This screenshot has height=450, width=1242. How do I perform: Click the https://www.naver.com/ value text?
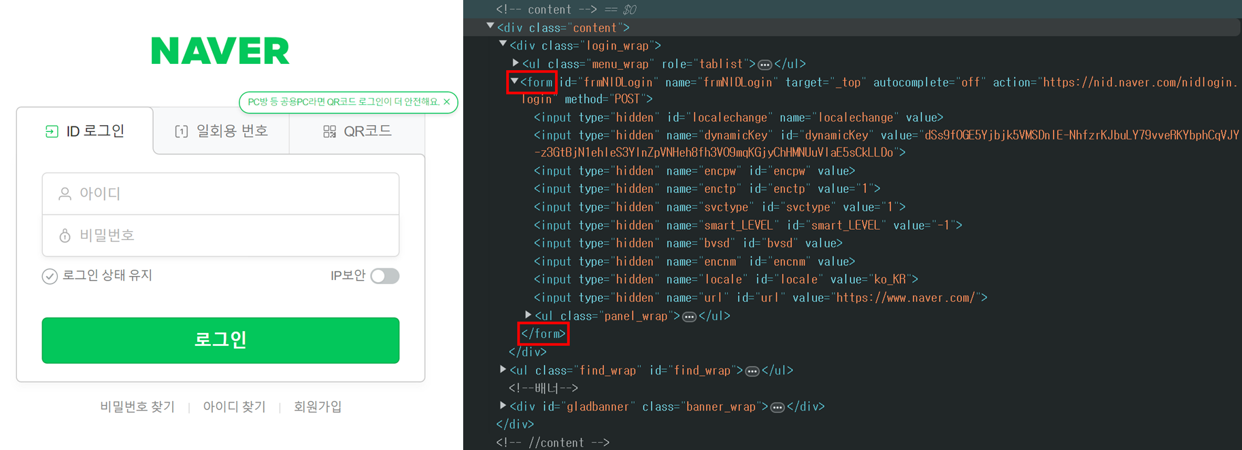pyautogui.click(x=905, y=298)
